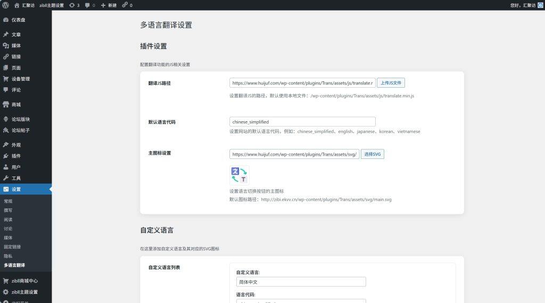The height and width of the screenshot is (303, 545).
Task: Open zibll主题设置 in the top admin bar
Action: coord(52,5)
